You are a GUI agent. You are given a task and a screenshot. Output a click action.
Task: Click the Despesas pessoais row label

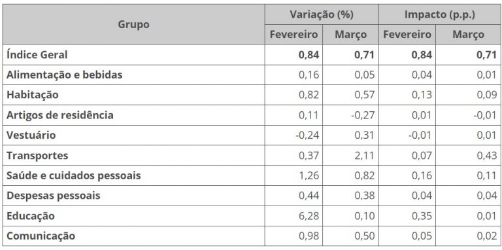[x=54, y=196]
